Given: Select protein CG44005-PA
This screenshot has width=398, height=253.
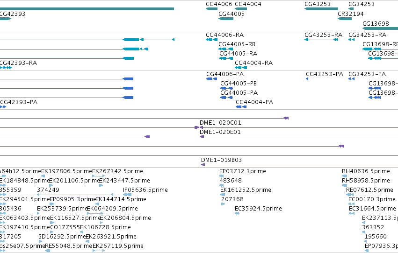Looking at the screenshot, I should (x=226, y=98).
